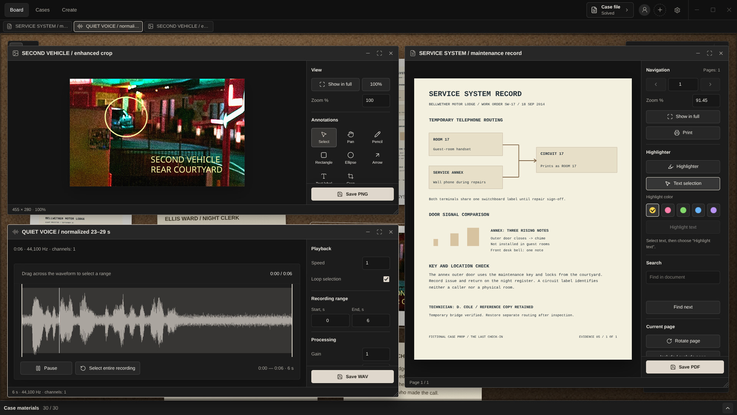The width and height of the screenshot is (737, 415).
Task: Choose the Pencil annotation tool
Action: pos(377,137)
